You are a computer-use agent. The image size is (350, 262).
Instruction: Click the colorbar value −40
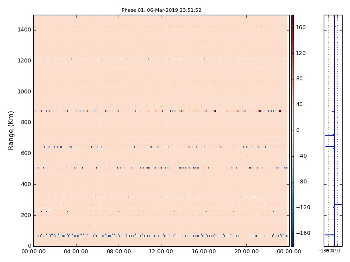301,156
